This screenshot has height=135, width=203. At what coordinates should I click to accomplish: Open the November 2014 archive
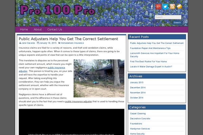(x=138, y=92)
